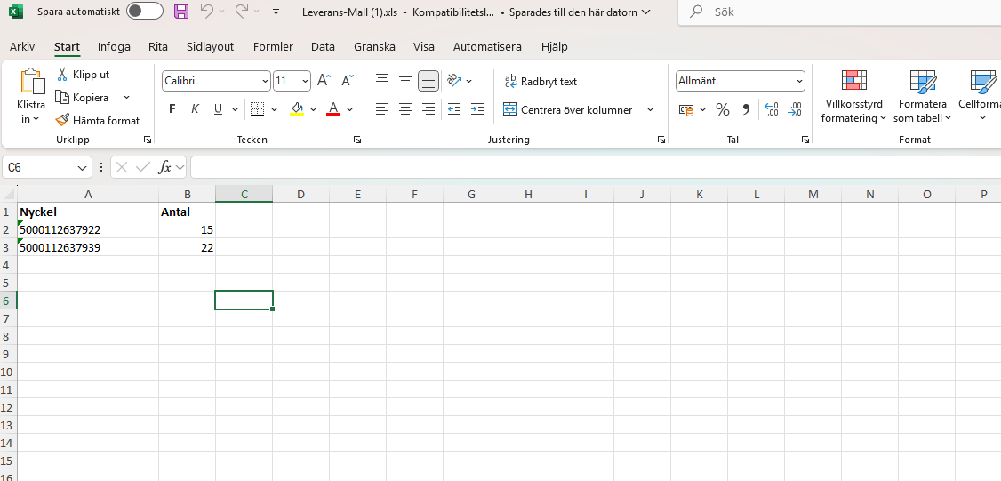Cut selection with Klipp ut
Viewport: 1001px width, 481px height.
pyautogui.click(x=83, y=75)
